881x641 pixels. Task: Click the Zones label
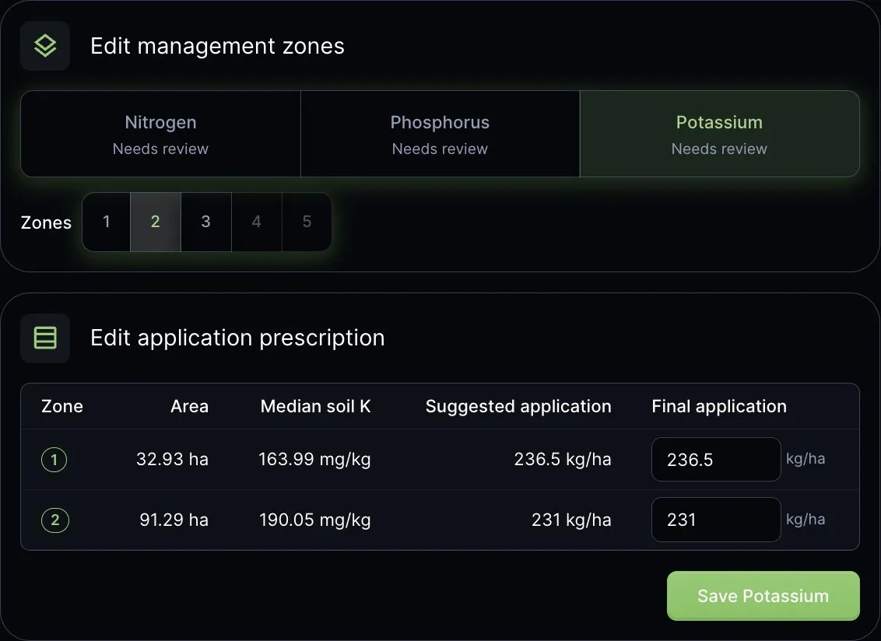46,222
